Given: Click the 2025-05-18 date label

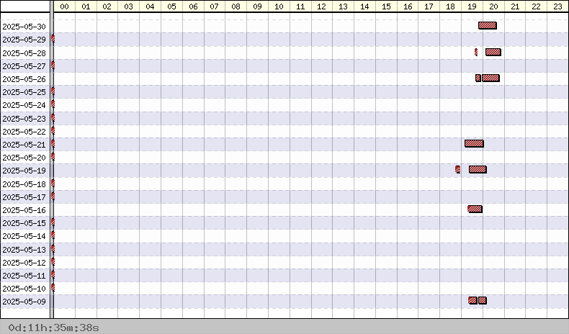Looking at the screenshot, I should coord(24,184).
